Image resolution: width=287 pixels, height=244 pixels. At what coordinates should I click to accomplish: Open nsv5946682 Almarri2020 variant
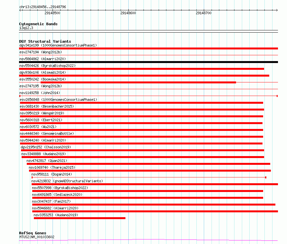coord(55,208)
